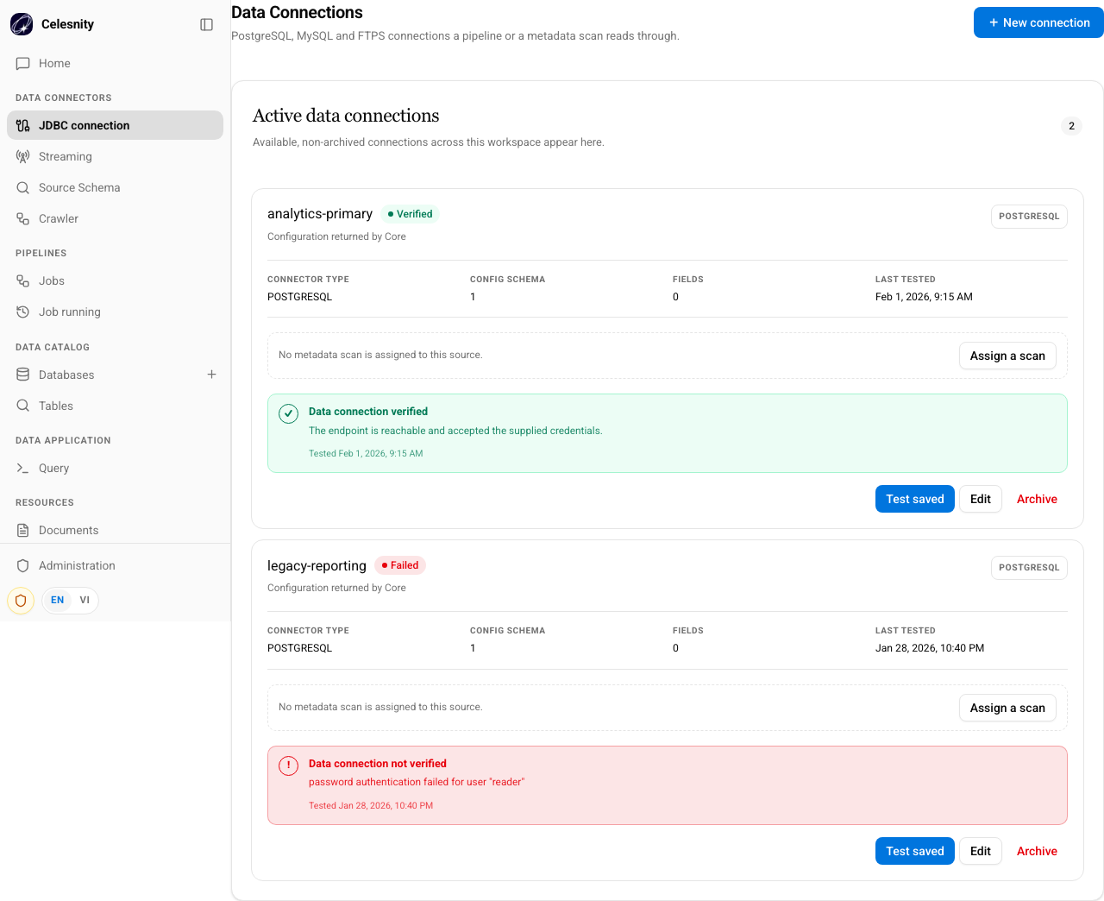Screen dimensions: 1104x901
Task: Assign a scan to legacy-reporting
Action: 1007,708
